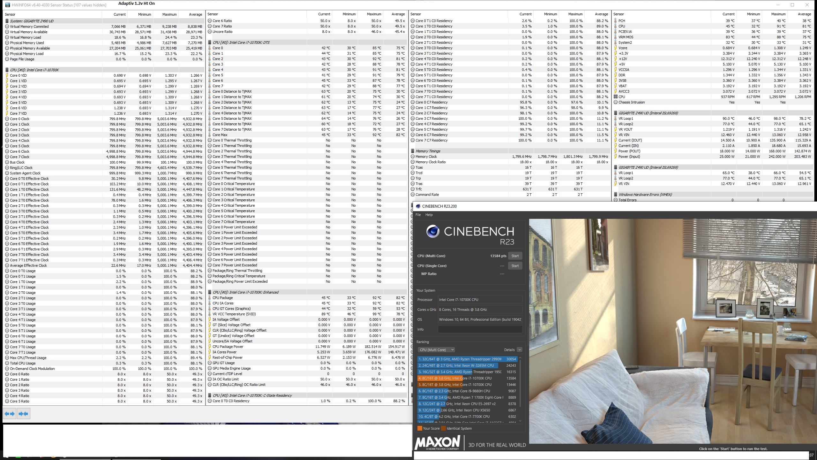Expand the Details dropdown in Cinebench ranking
Viewport: 817px width, 460px height.
click(520, 350)
